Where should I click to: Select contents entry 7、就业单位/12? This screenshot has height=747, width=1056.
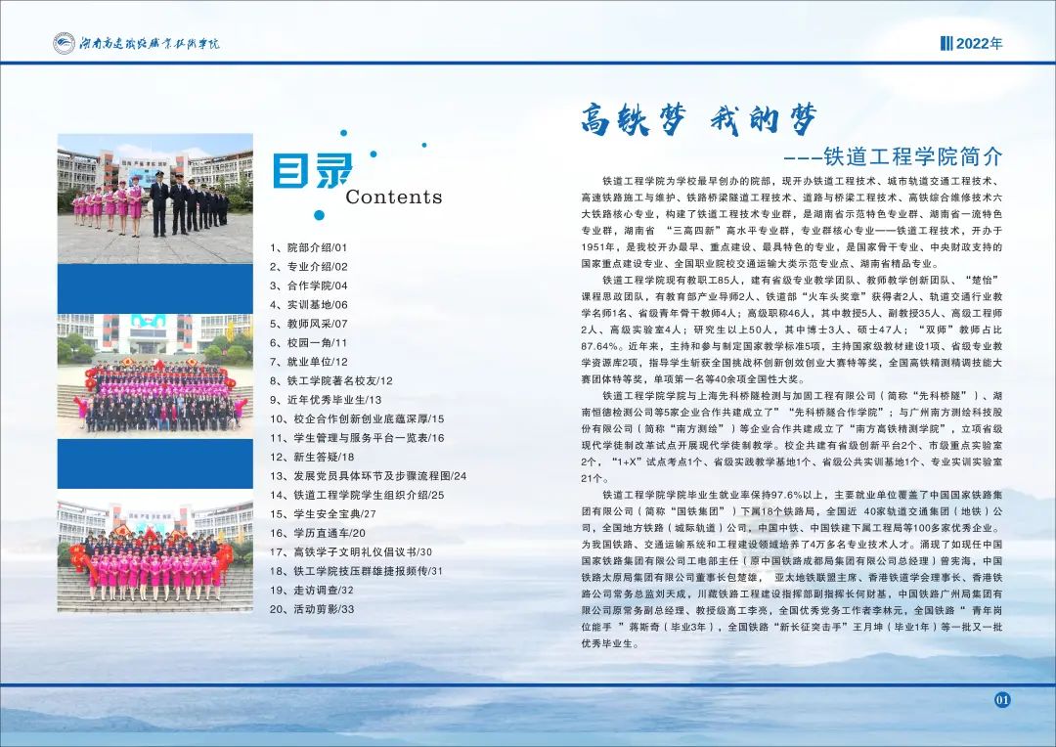pyautogui.click(x=308, y=362)
